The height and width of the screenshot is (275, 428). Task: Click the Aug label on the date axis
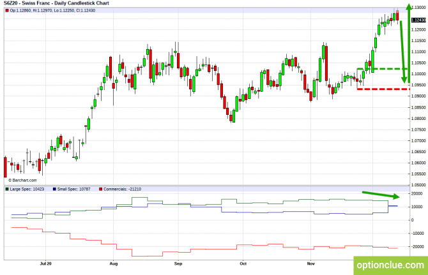(112, 262)
